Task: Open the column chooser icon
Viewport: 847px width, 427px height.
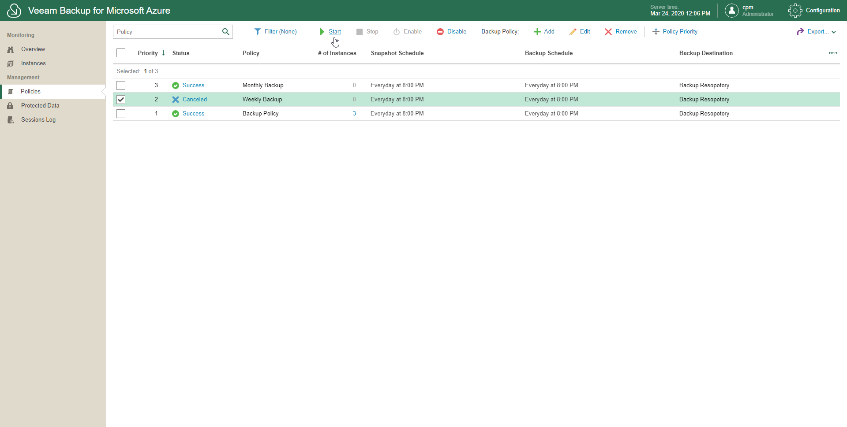Action: point(833,53)
